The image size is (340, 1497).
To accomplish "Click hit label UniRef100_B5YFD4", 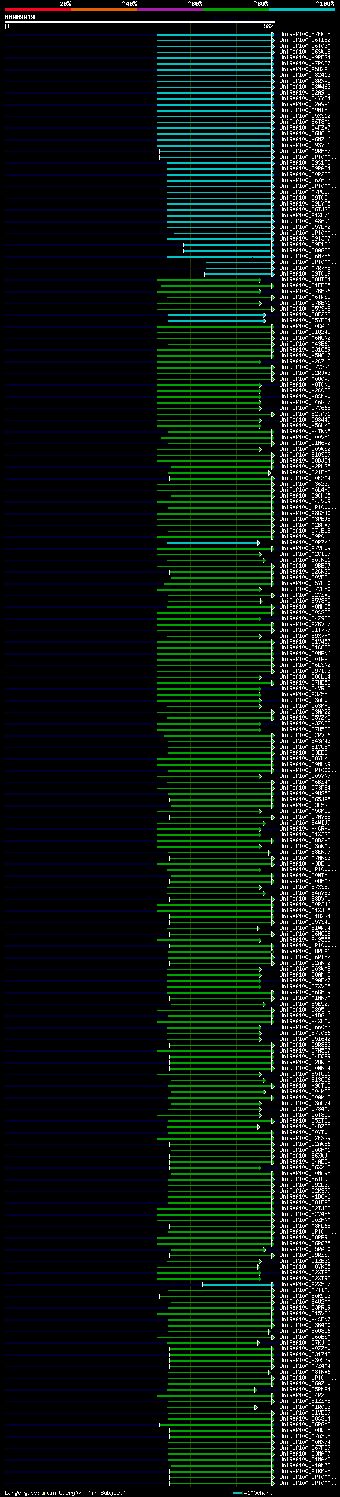I will pyautogui.click(x=305, y=320).
